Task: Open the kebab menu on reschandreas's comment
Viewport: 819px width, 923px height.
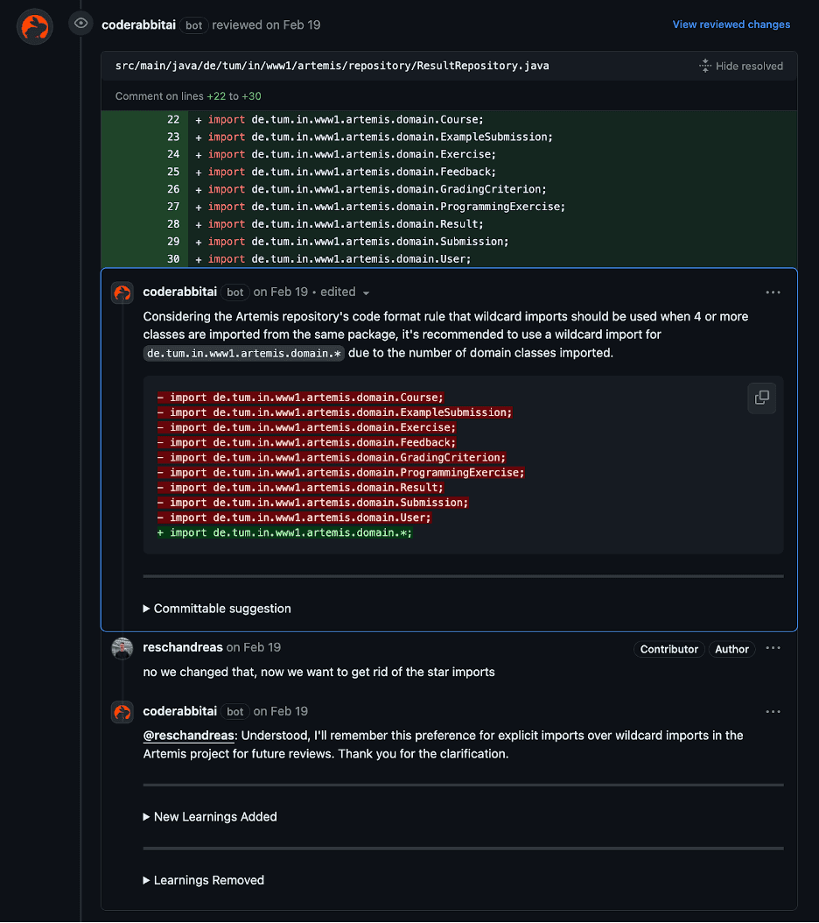Action: [773, 648]
